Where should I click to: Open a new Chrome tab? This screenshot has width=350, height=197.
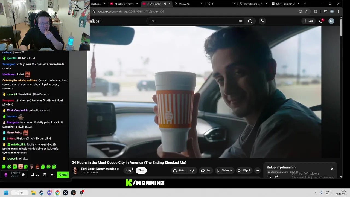coord(305,4)
